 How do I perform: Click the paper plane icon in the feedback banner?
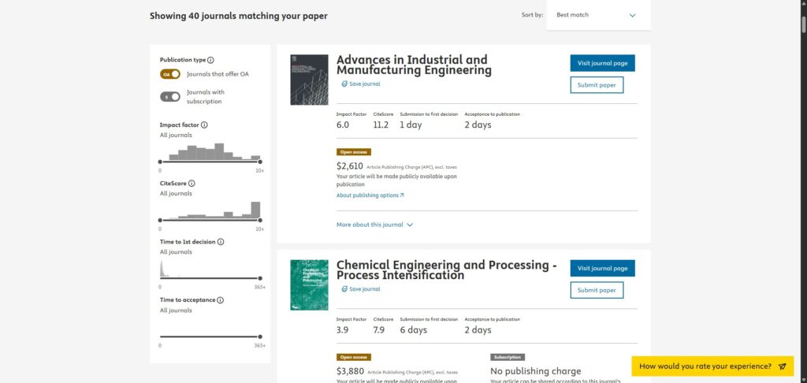[x=783, y=366]
